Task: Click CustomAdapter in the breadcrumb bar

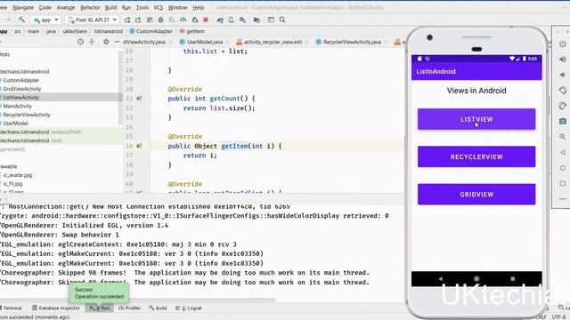Action: (x=151, y=31)
